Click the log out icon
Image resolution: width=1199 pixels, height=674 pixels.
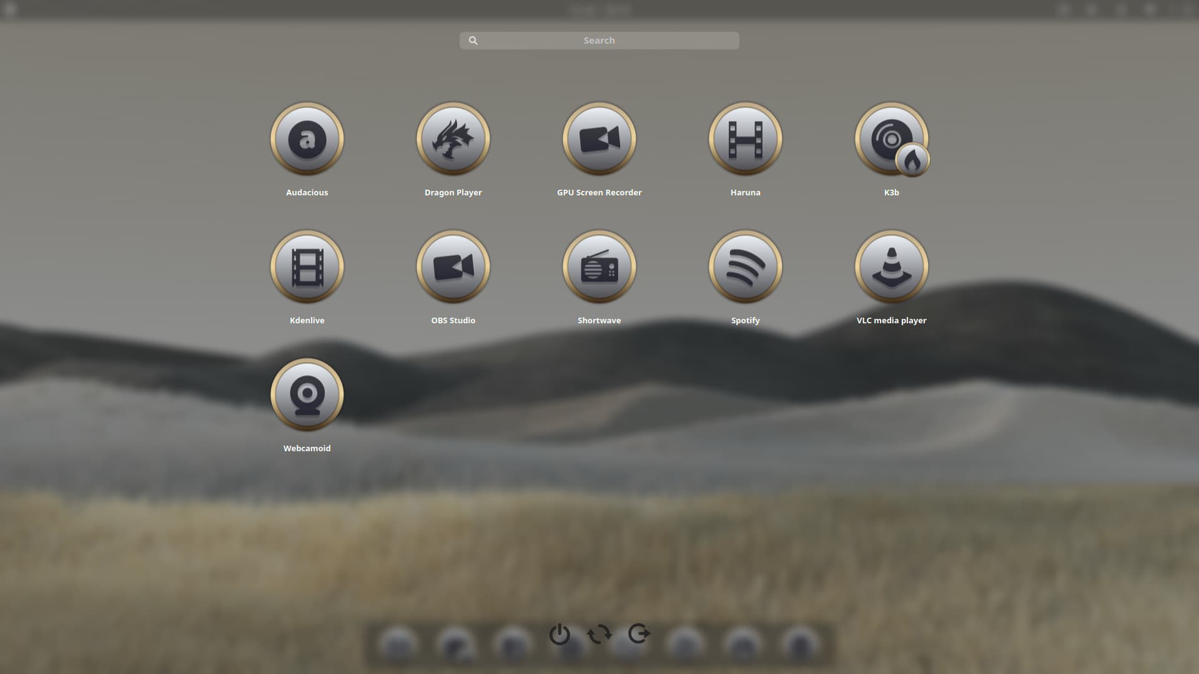point(639,633)
